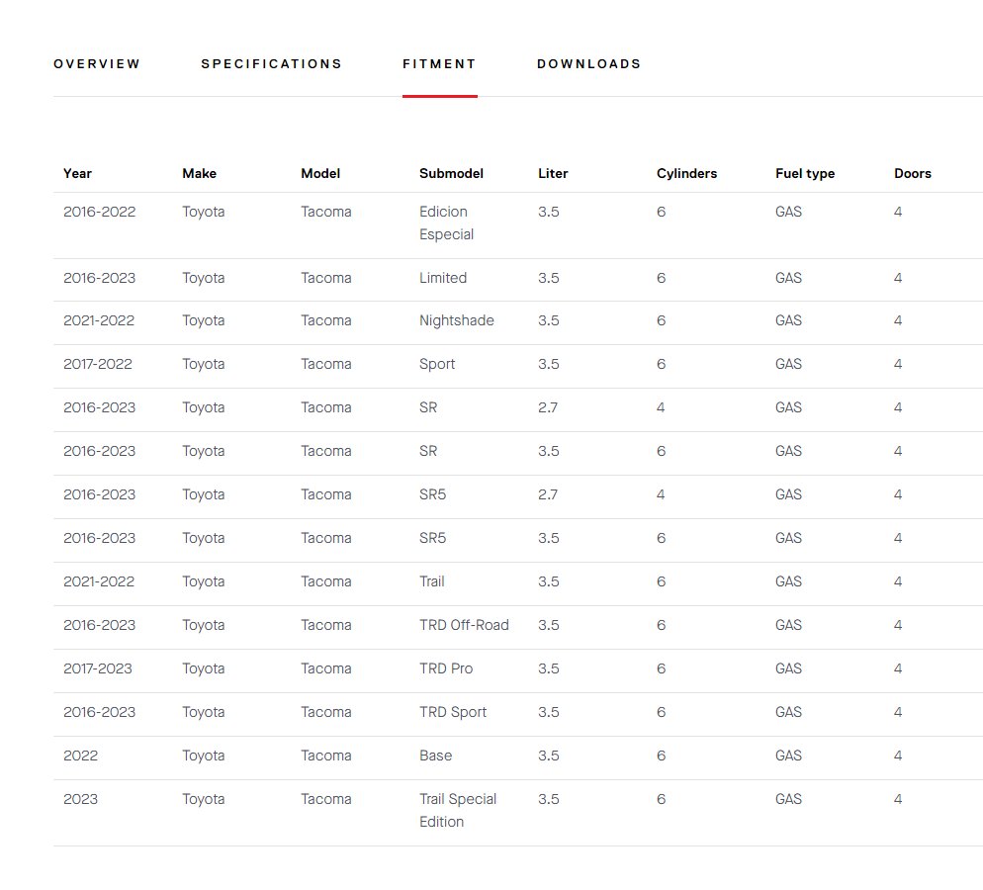Select the Edicion Especial submodel cell
Image resolution: width=983 pixels, height=890 pixels.
tap(446, 223)
